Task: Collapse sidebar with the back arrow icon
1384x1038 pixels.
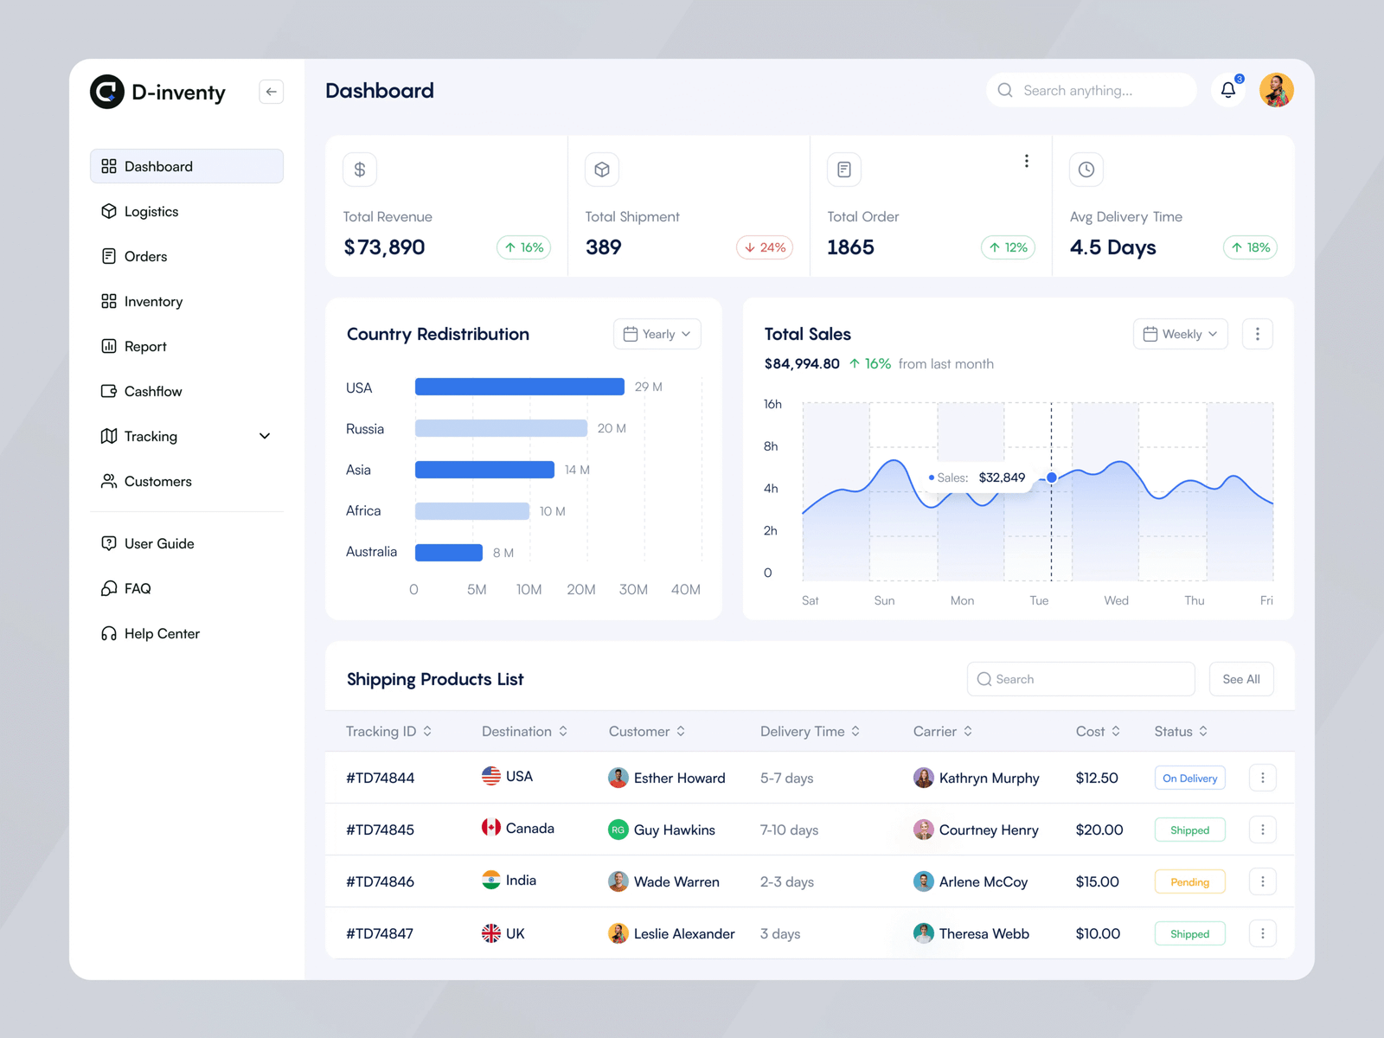Action: pyautogui.click(x=271, y=92)
